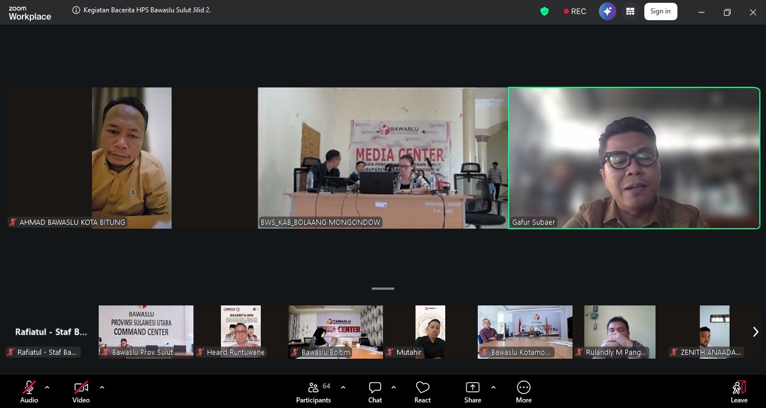Start camera with the Video button
Viewport: 766px width, 408px height.
pyautogui.click(x=81, y=392)
